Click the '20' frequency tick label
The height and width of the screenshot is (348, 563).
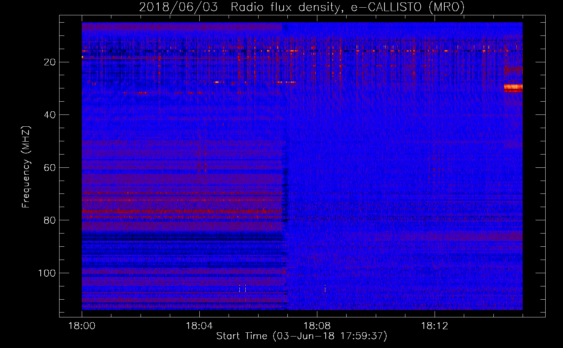[x=50, y=62]
